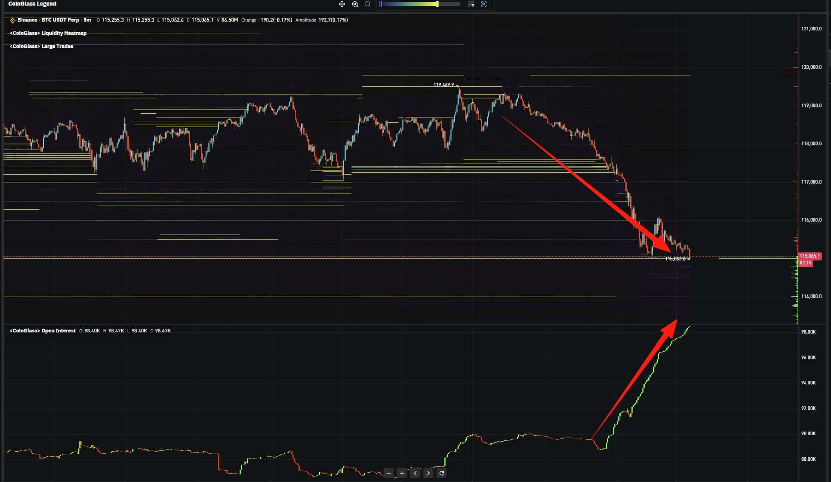Open heatmap gear settings in the top toolbar
Screen dimensions: 831x482
click(355, 4)
